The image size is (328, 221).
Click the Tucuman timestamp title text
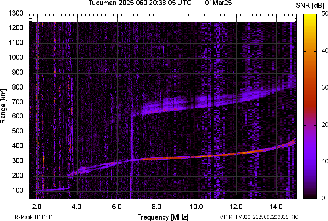(x=140, y=3)
